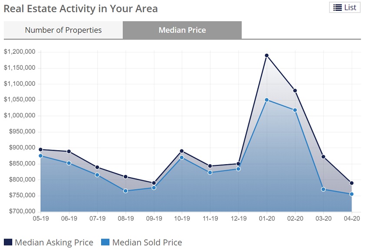Click the list icon in the List button
The image size is (369, 252).
[x=338, y=7]
